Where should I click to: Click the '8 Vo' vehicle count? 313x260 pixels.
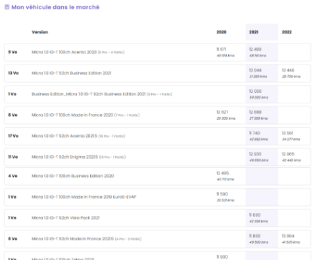12,115
